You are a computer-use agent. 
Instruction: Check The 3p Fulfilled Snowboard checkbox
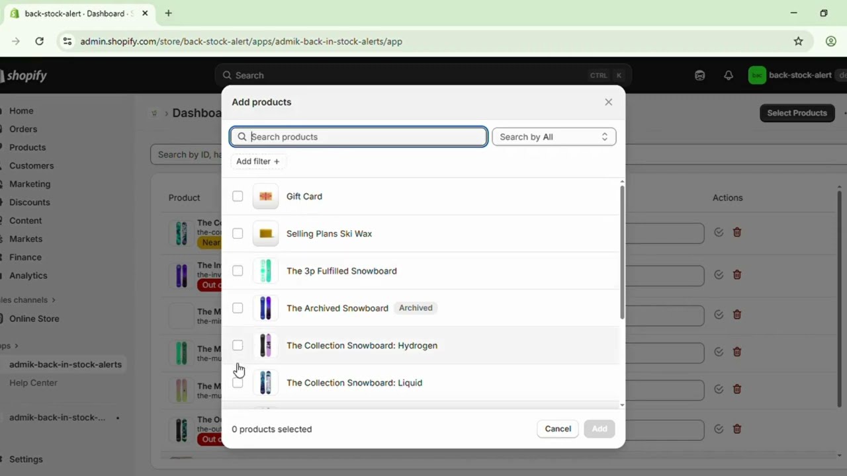point(238,271)
